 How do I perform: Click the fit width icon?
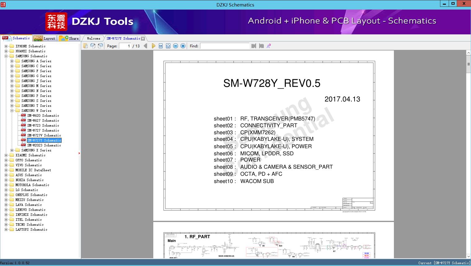(x=161, y=46)
